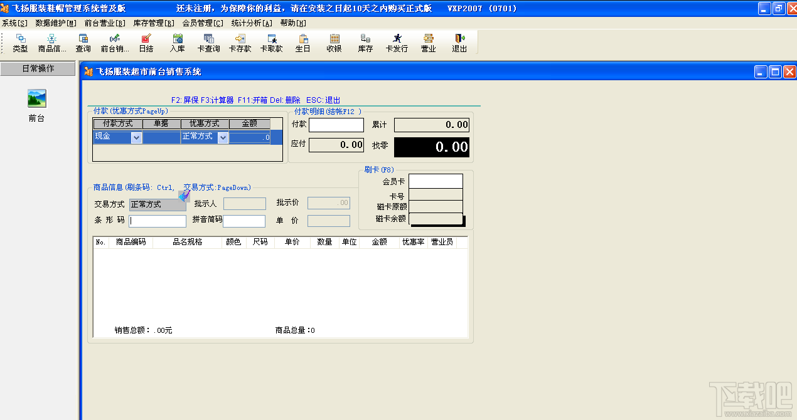Maximize the 前台销售系统 inner window
The height and width of the screenshot is (420, 797).
pyautogui.click(x=775, y=72)
